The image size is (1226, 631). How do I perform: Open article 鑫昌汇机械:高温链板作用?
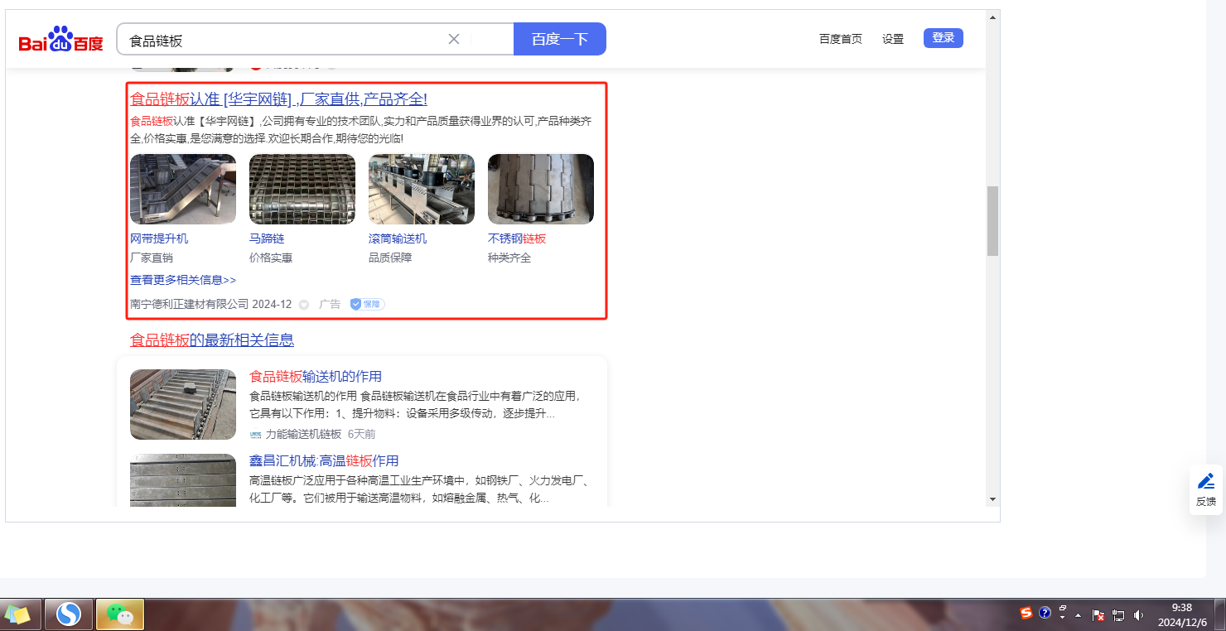click(x=324, y=461)
